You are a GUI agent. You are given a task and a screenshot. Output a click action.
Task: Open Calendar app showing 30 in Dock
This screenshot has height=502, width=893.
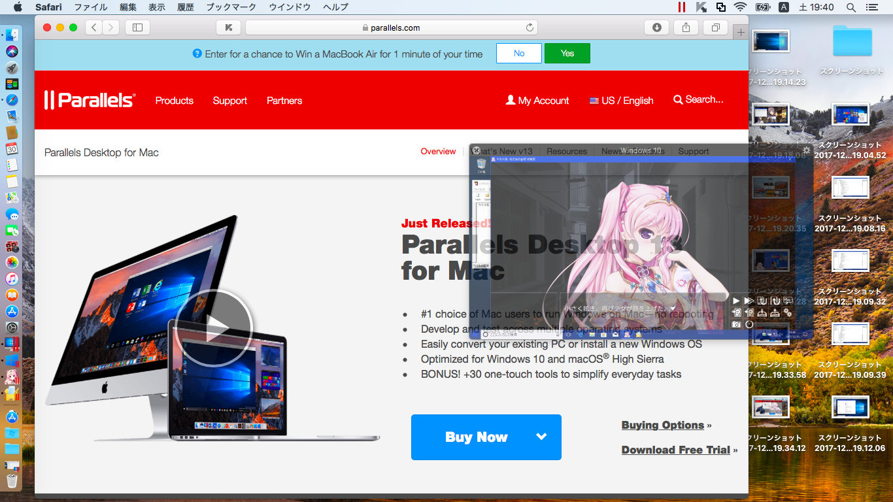pos(12,149)
